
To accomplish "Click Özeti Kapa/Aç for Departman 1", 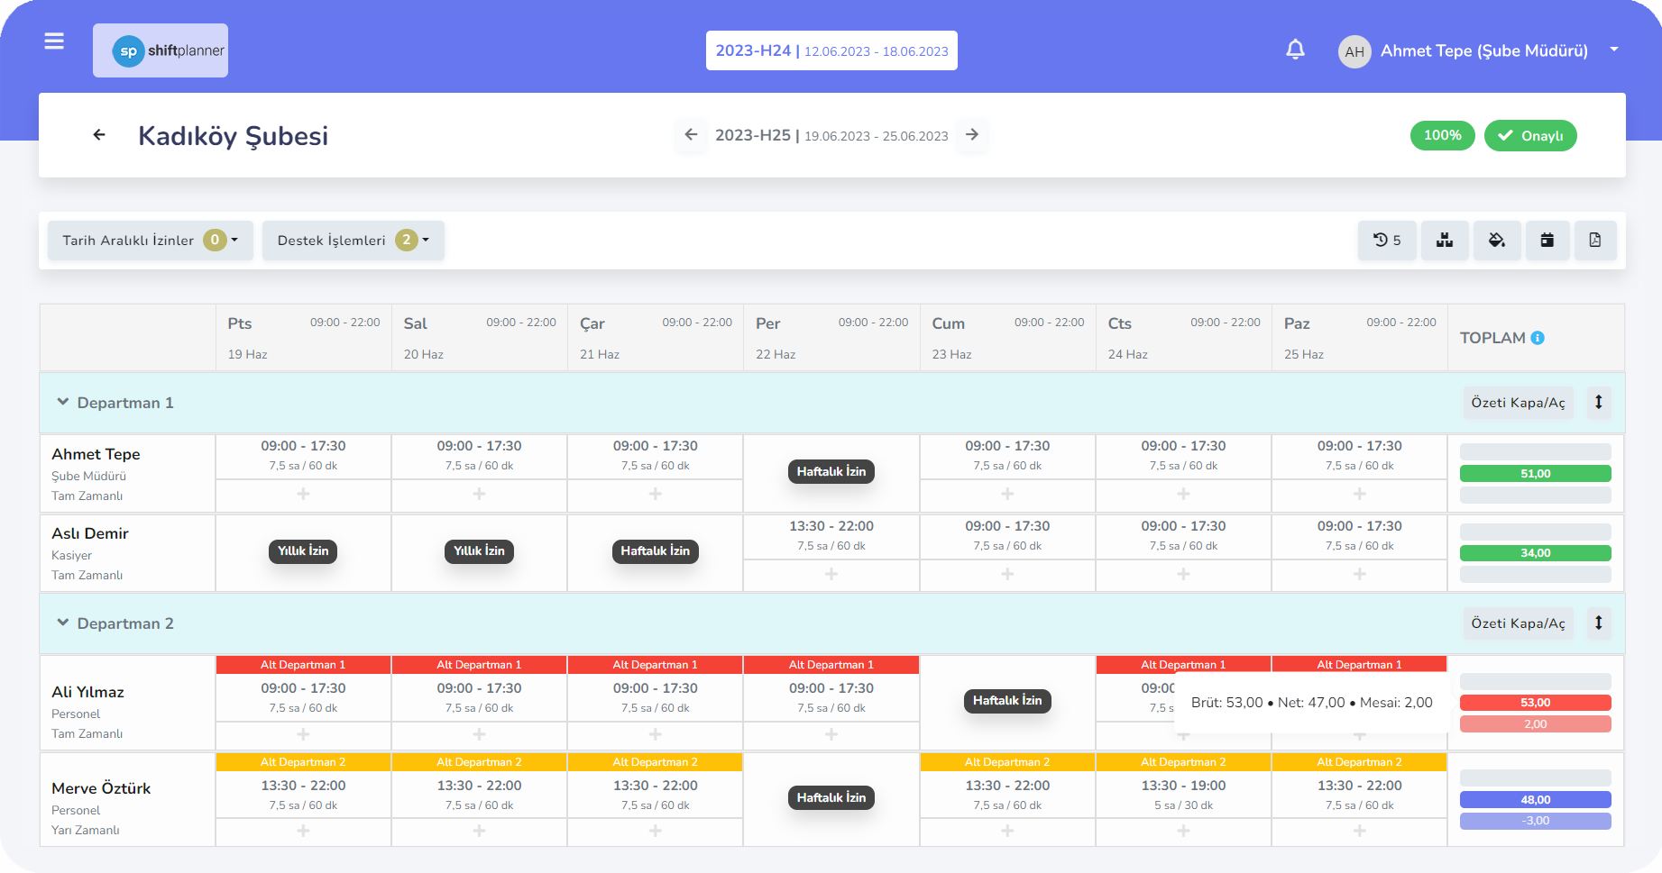I will click(1518, 403).
